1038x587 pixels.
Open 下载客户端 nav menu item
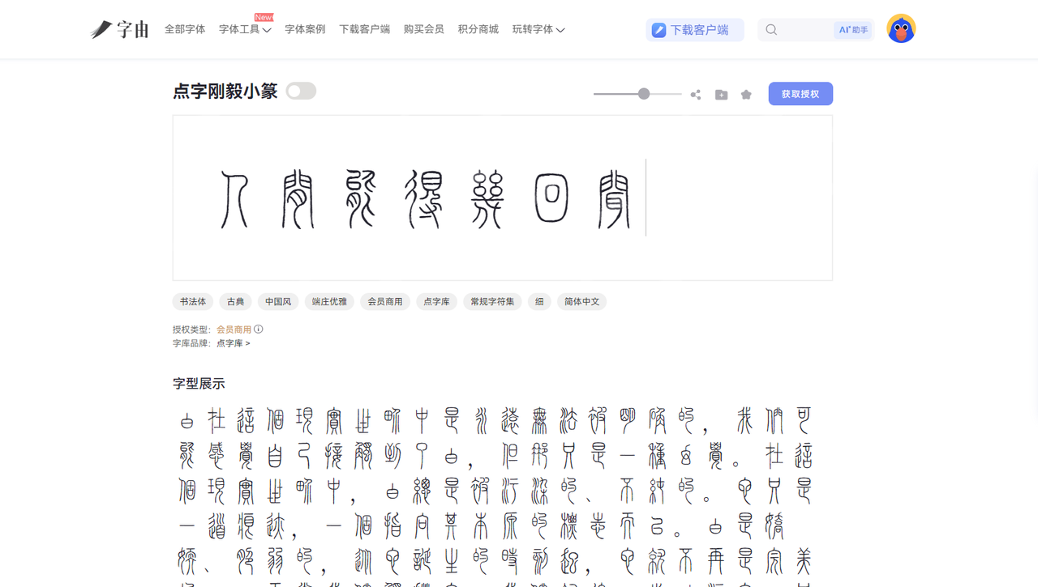364,29
